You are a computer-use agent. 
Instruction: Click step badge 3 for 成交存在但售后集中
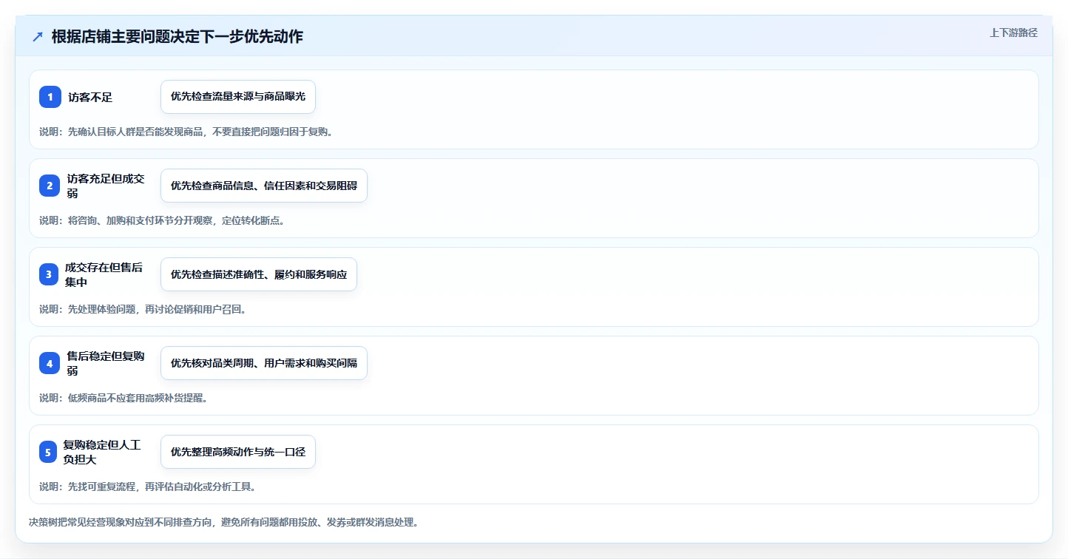[50, 274]
